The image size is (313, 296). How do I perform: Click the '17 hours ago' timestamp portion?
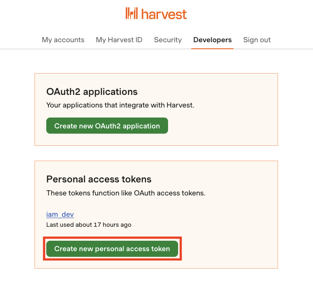tap(112, 225)
